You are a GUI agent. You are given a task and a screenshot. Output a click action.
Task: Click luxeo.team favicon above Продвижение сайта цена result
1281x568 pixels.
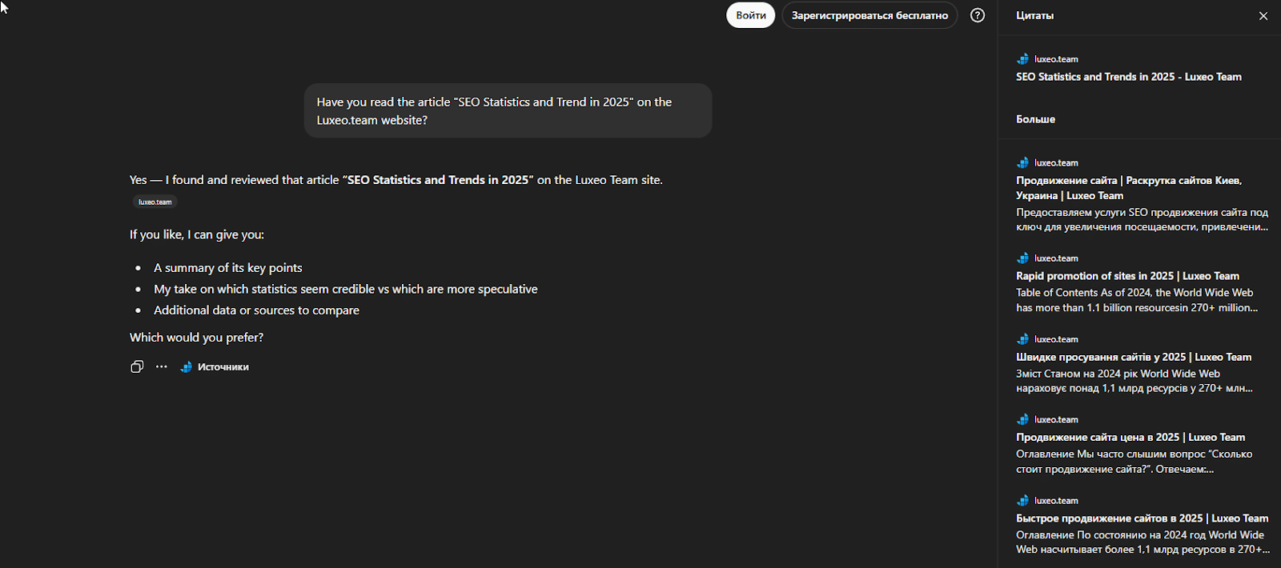click(x=1022, y=419)
